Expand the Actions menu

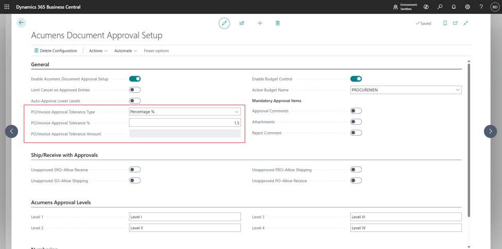click(x=98, y=51)
